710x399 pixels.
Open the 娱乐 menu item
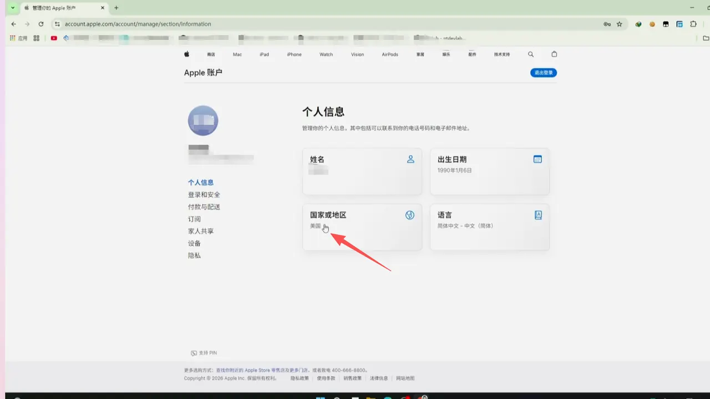(447, 54)
